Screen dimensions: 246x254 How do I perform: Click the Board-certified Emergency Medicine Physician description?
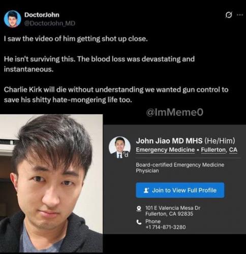(x=180, y=168)
